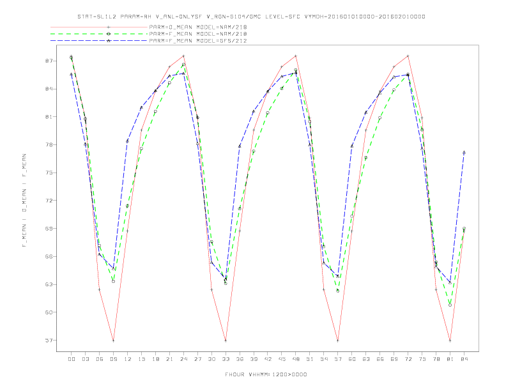506x391 pixels.
Task: Click the blue dashed legend line sample
Action: tap(99, 41)
